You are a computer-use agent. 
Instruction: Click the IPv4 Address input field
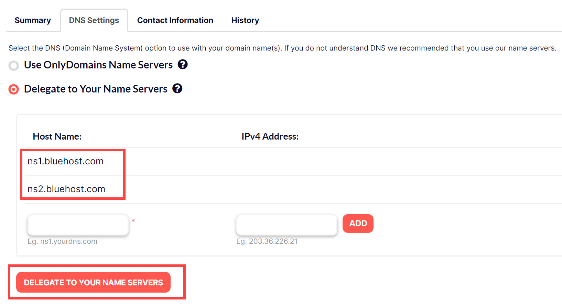pyautogui.click(x=287, y=225)
